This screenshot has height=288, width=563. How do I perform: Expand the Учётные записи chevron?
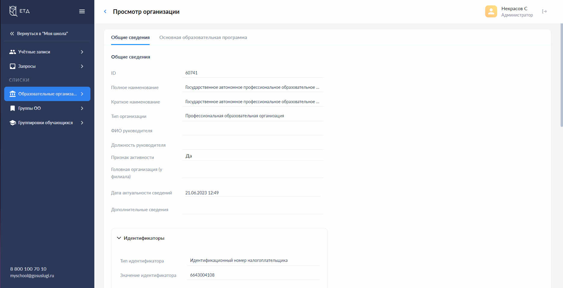pyautogui.click(x=82, y=52)
